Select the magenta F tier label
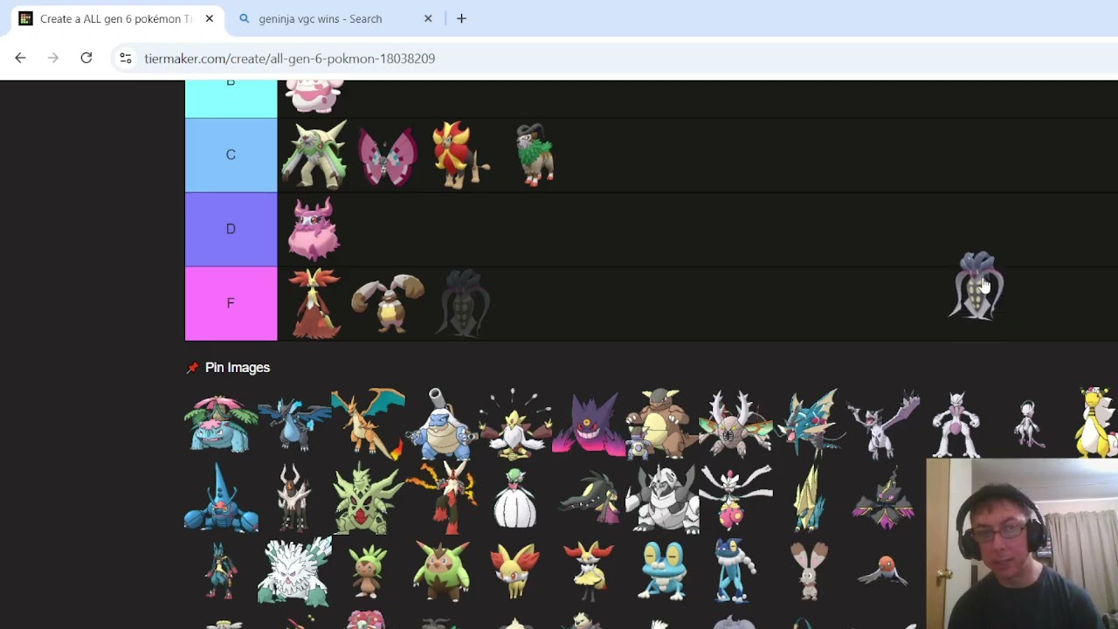This screenshot has height=629, width=1118. click(231, 303)
